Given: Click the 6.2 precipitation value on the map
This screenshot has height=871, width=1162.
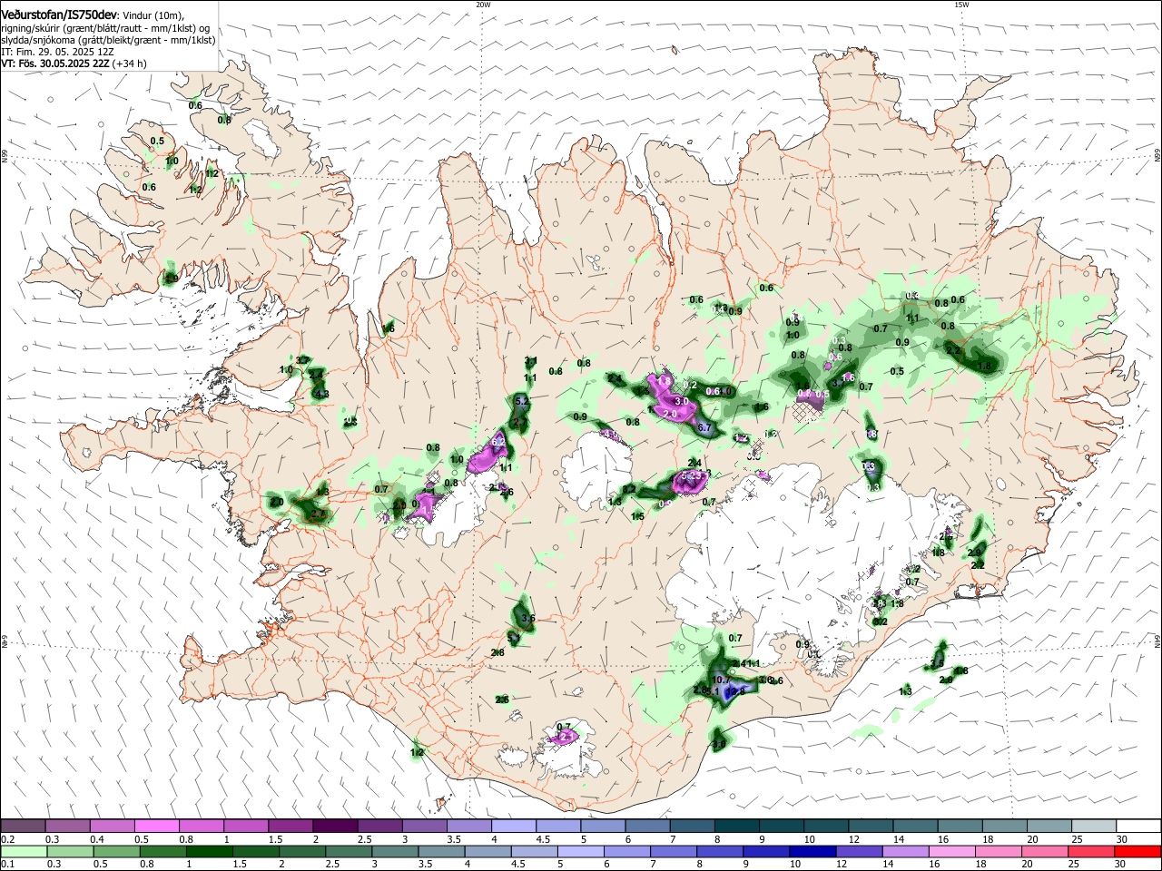Looking at the screenshot, I should coord(498,442).
